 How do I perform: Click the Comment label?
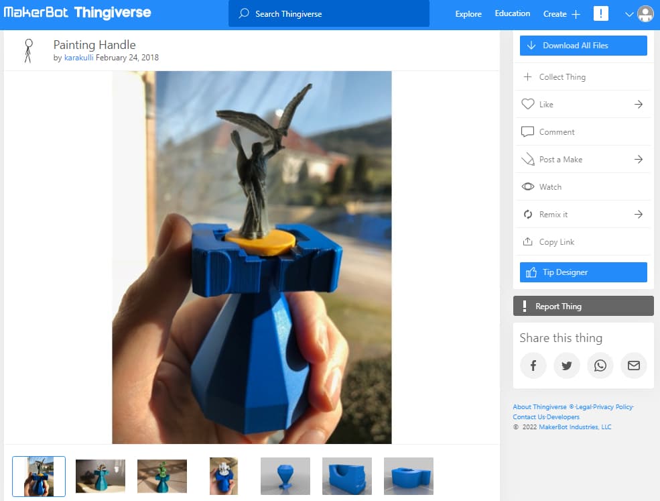pos(556,132)
